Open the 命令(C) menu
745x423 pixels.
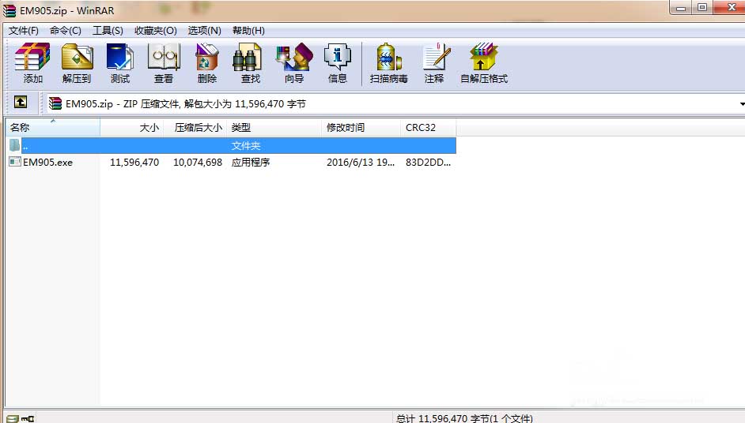[66, 31]
